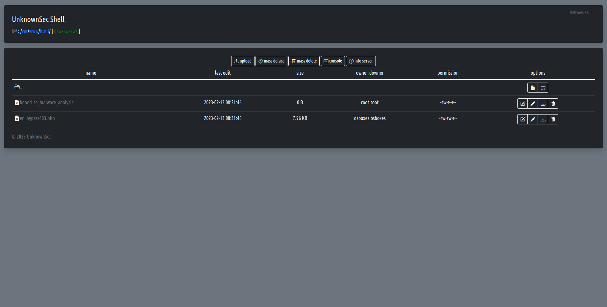Click file icon beside beneri.se_malware_analysis
Viewport: 607px width, 307px height.
click(x=17, y=103)
